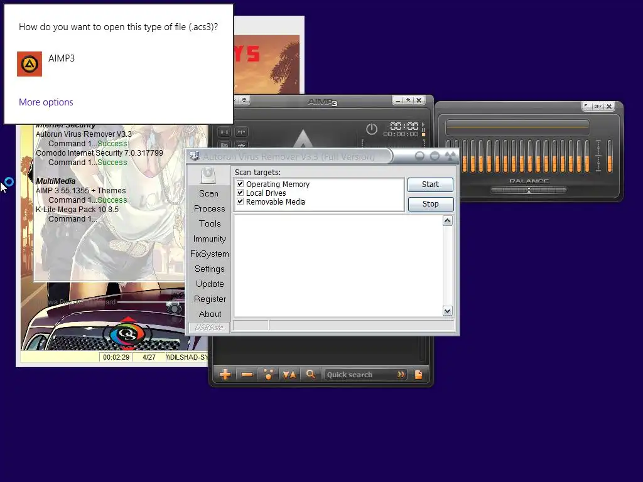Uncheck the Local Drives scan target
This screenshot has width=643, height=482.
(x=240, y=193)
